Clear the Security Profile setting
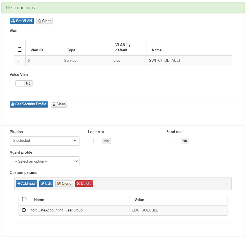 pyautogui.click(x=59, y=104)
